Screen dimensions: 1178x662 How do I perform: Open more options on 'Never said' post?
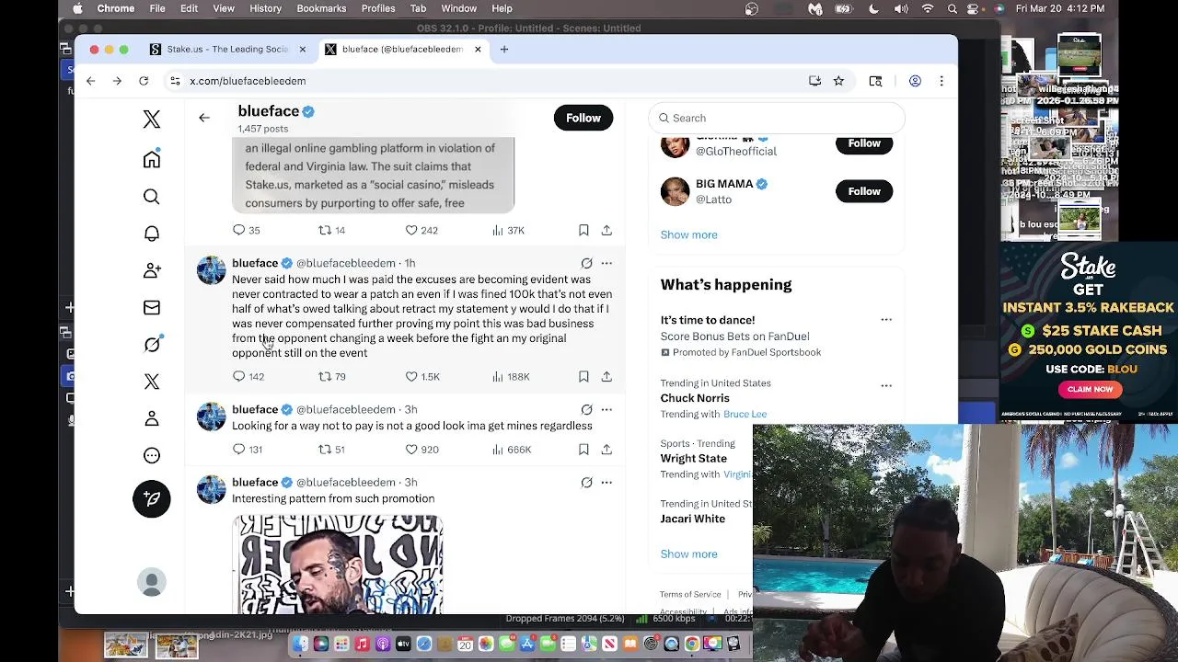tap(606, 263)
